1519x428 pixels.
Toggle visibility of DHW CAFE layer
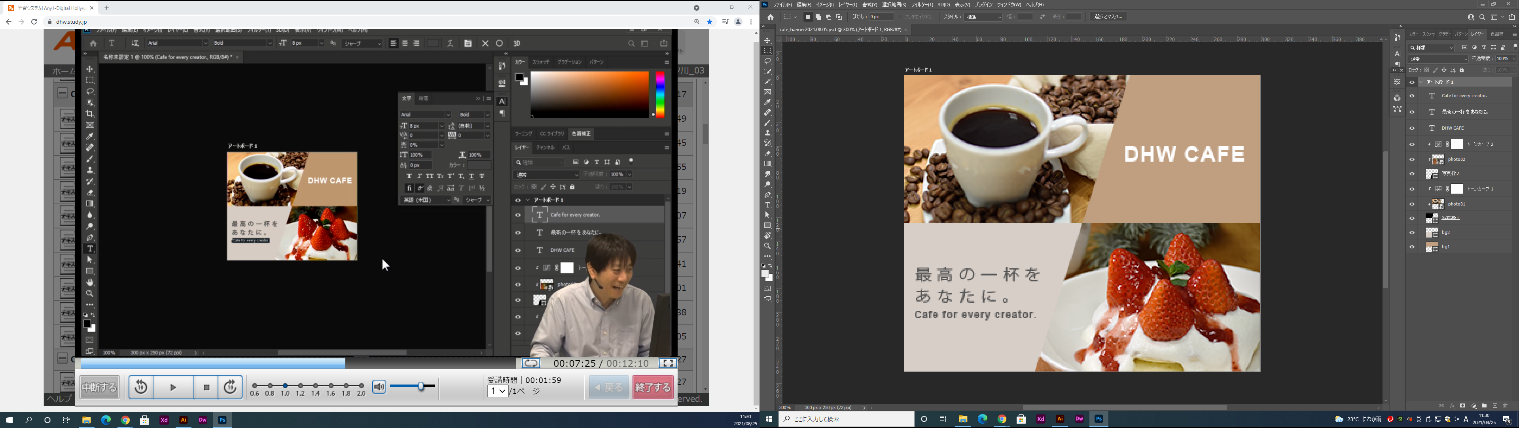1412,128
